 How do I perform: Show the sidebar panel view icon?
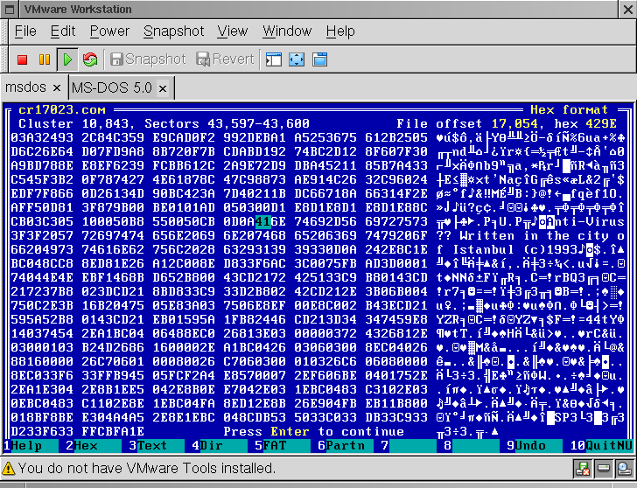point(274,59)
